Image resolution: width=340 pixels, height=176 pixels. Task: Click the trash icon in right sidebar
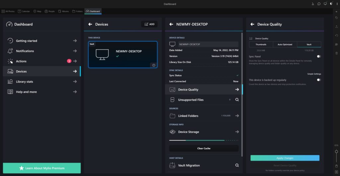point(336,53)
